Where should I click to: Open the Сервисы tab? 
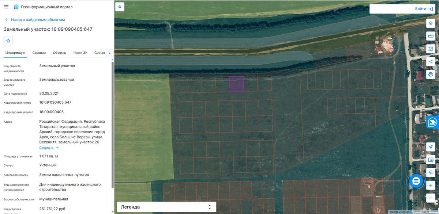click(x=39, y=53)
